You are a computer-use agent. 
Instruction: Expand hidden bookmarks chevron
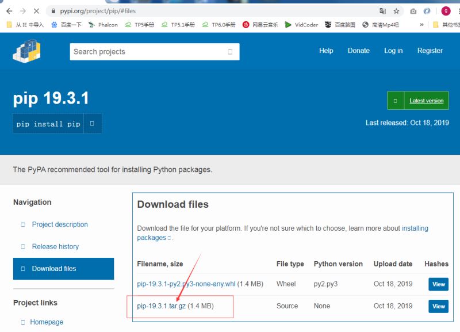(421, 25)
